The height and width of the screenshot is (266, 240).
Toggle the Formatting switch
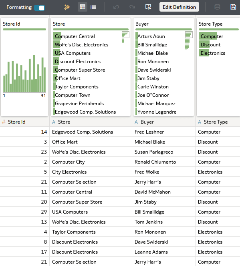(x=39, y=8)
